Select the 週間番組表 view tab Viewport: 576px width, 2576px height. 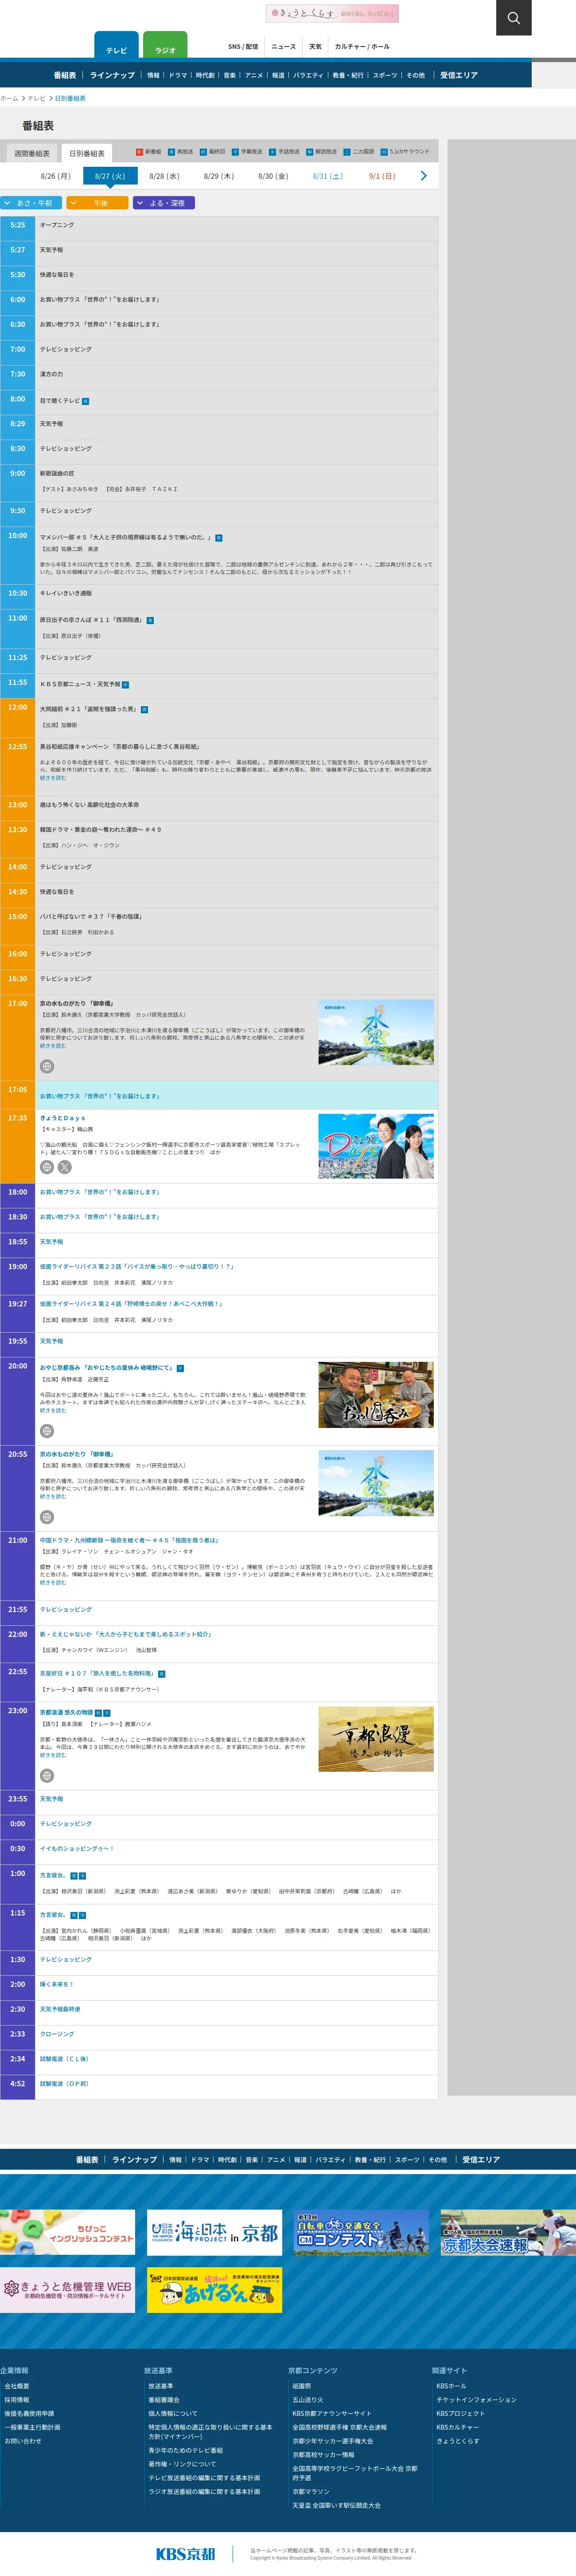click(32, 154)
